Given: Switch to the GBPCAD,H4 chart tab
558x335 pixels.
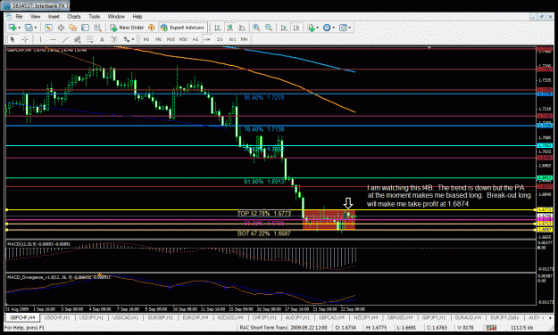Looking at the screenshot, I should 331,317.
